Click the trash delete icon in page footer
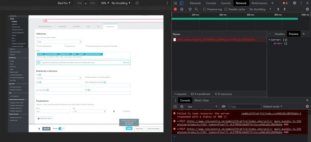The image size is (311, 142). click(39, 129)
